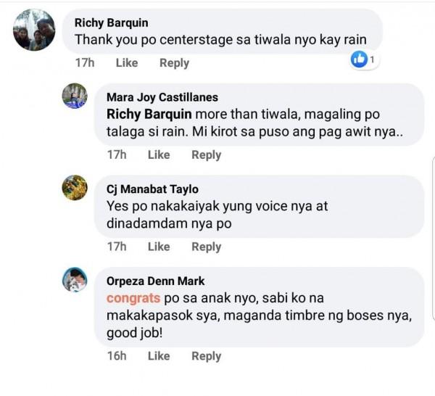Open Orpeza Denn Mark's name link
The width and height of the screenshot is (435, 396).
(155, 281)
